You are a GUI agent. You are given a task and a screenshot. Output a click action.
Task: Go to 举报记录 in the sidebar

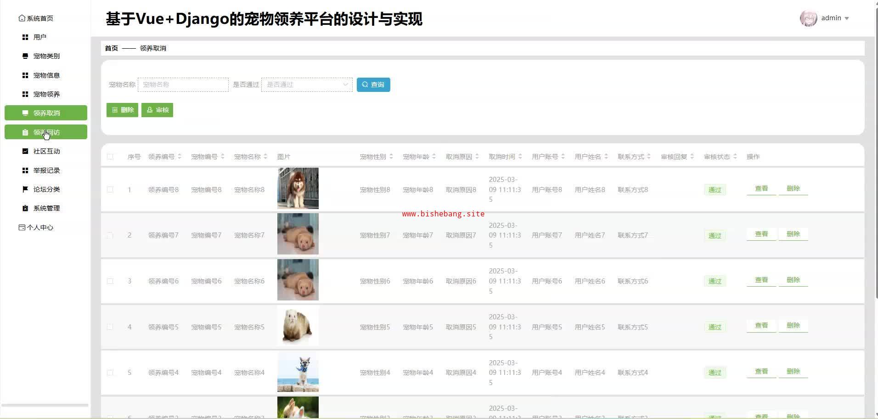[46, 170]
